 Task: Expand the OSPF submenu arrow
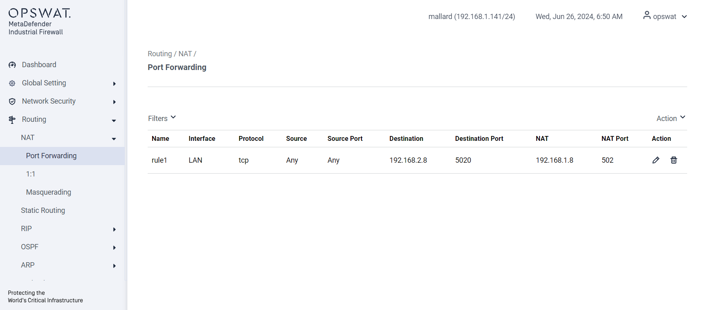click(x=114, y=248)
